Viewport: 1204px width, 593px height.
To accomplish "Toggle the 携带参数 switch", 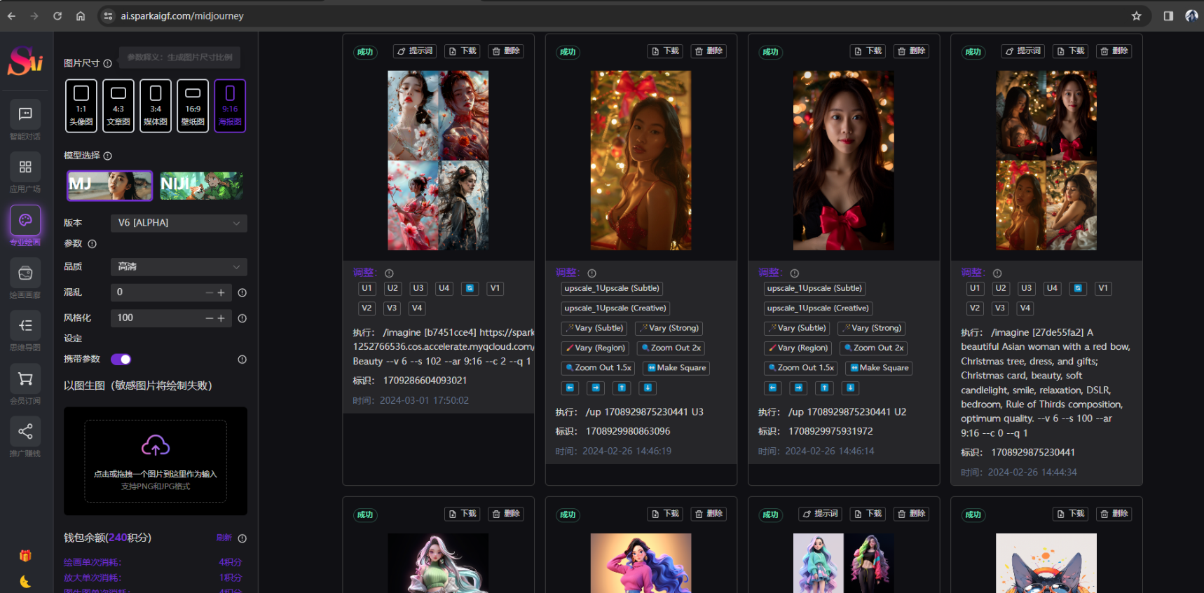I will tap(121, 360).
